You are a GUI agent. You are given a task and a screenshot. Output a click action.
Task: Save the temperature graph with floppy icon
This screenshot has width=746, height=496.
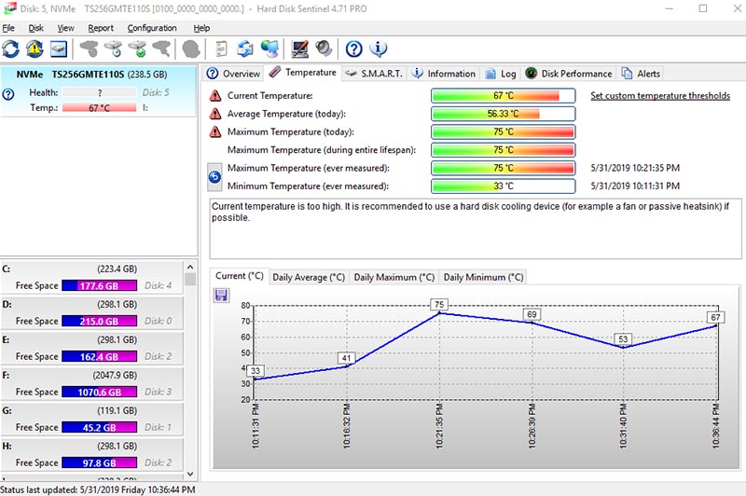pos(221,296)
